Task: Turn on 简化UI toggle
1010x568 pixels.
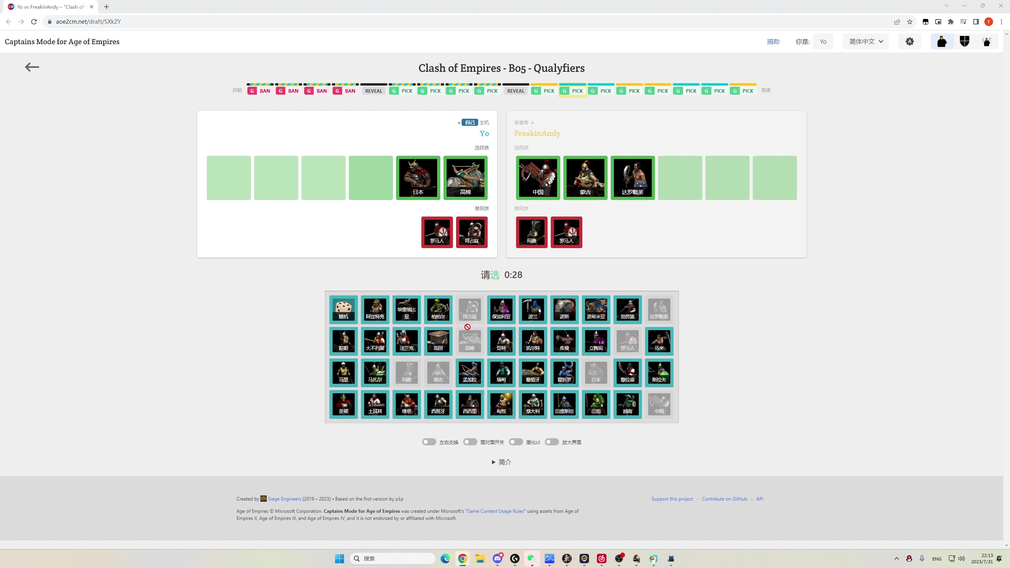Action: tap(516, 442)
